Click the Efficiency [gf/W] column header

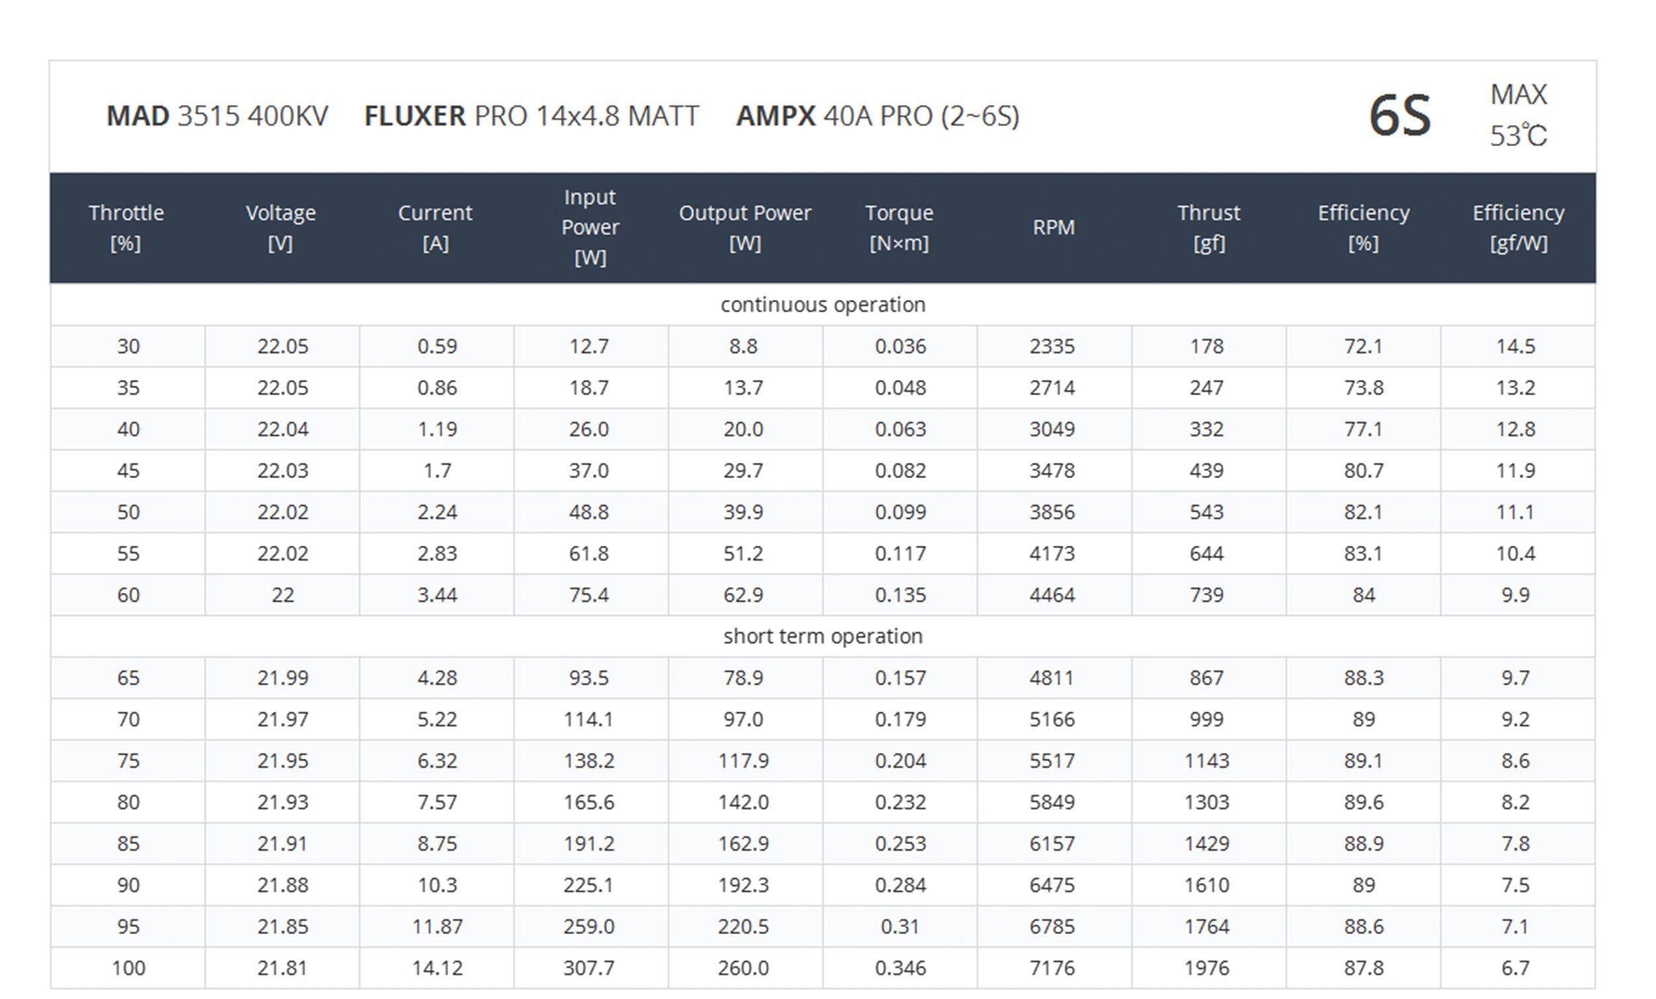(x=1518, y=228)
